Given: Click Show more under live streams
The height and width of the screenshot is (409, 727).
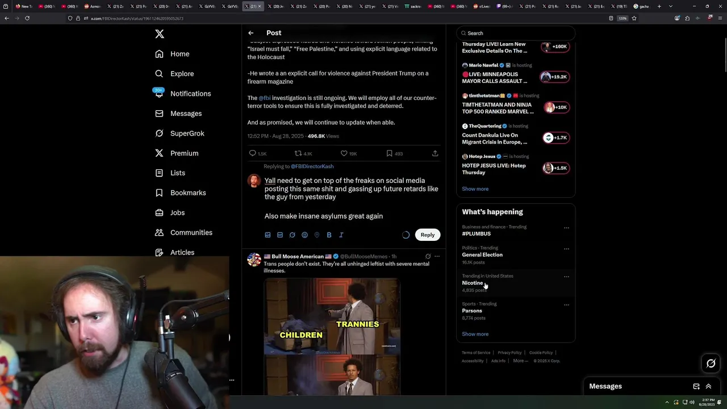Looking at the screenshot, I should (475, 189).
